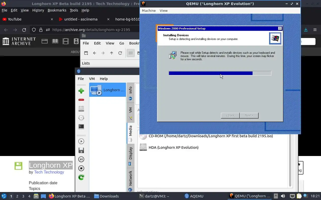
Task: Open Firefox Edit menu
Action: (14, 10)
